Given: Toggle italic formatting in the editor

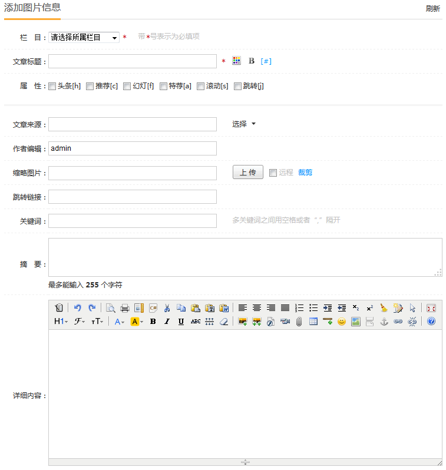Looking at the screenshot, I should pyautogui.click(x=167, y=322).
